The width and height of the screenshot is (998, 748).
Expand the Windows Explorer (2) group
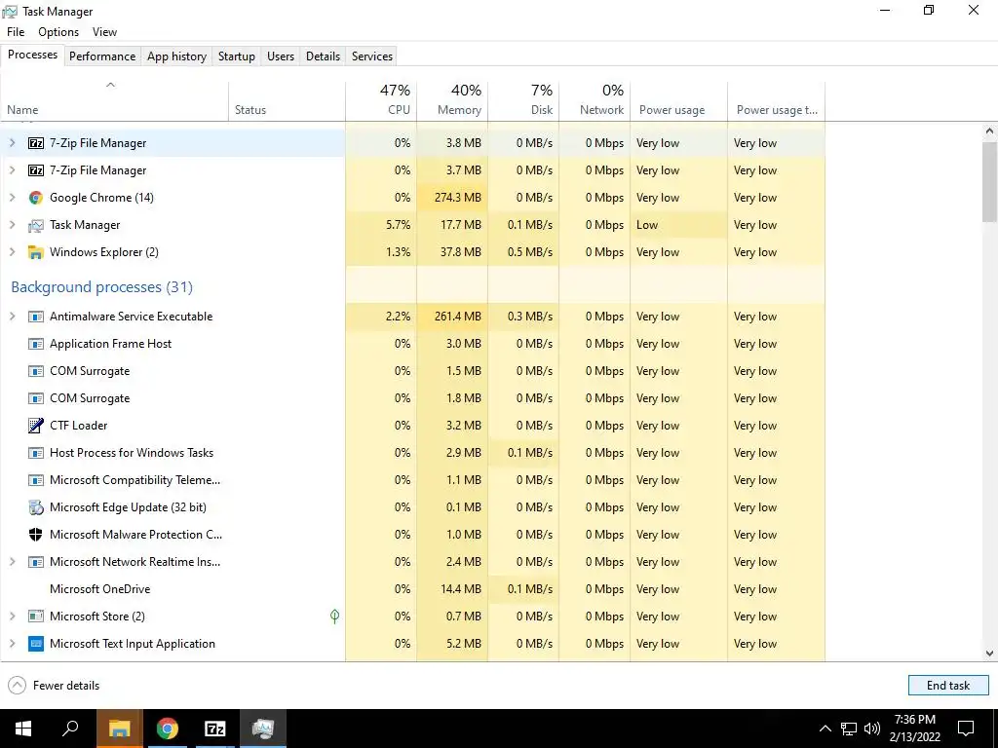12,252
